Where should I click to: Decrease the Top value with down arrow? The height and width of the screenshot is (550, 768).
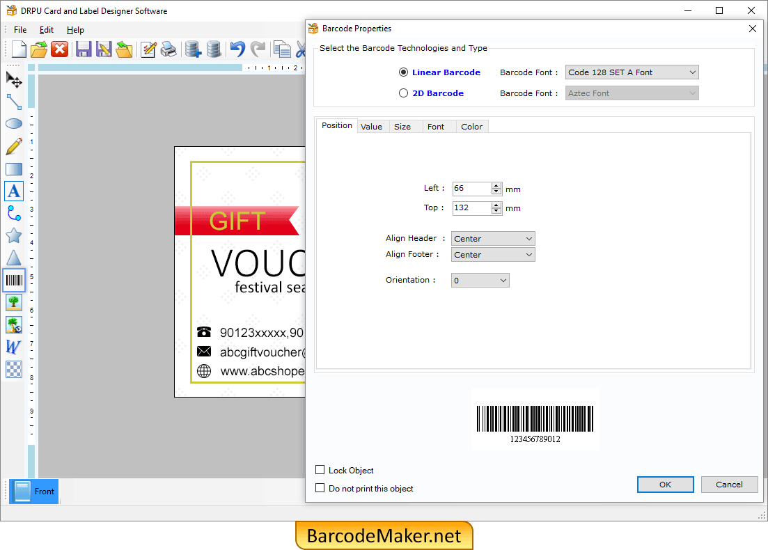[496, 211]
